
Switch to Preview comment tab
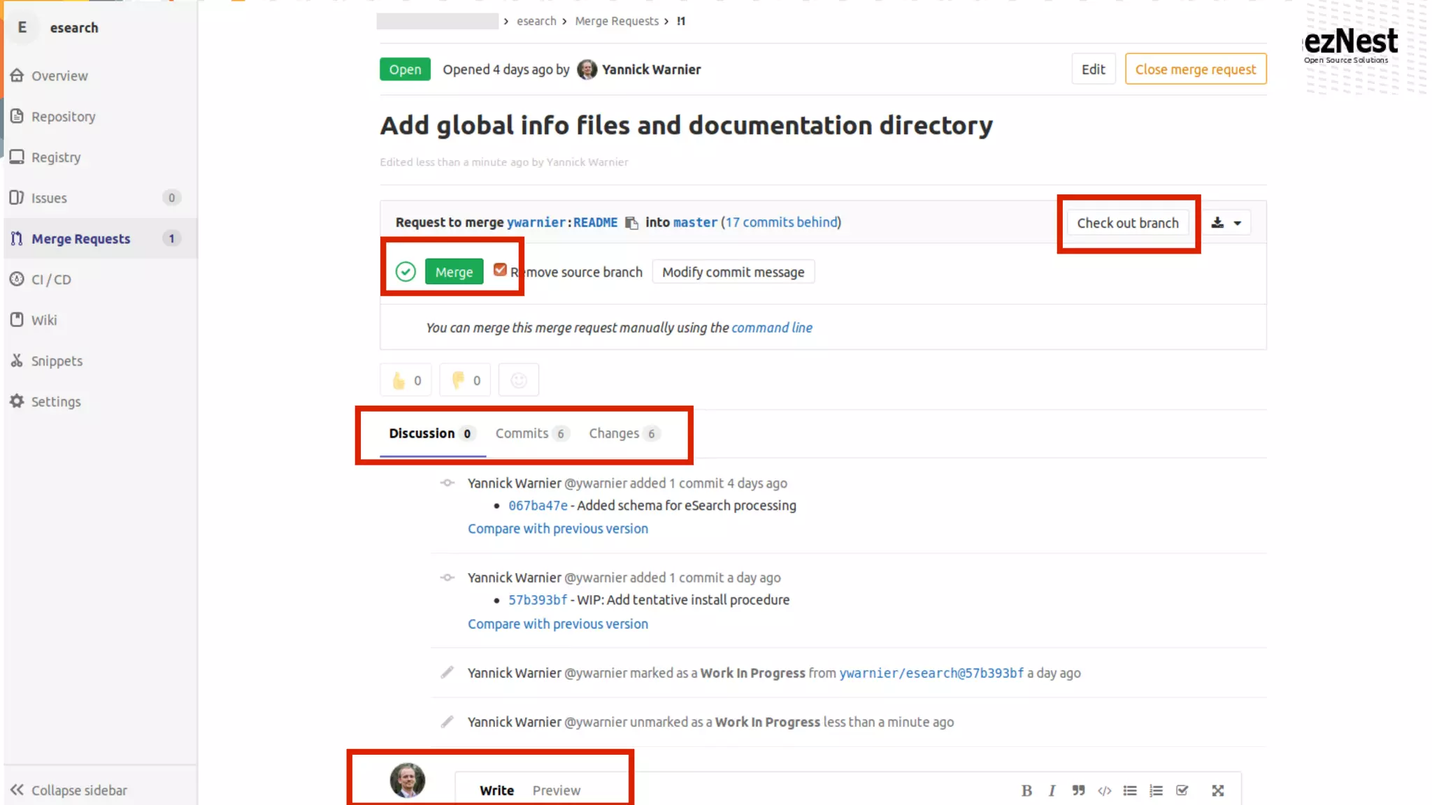tap(556, 790)
